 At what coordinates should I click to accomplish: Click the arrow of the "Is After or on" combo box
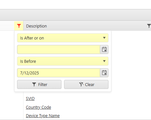point(104,38)
